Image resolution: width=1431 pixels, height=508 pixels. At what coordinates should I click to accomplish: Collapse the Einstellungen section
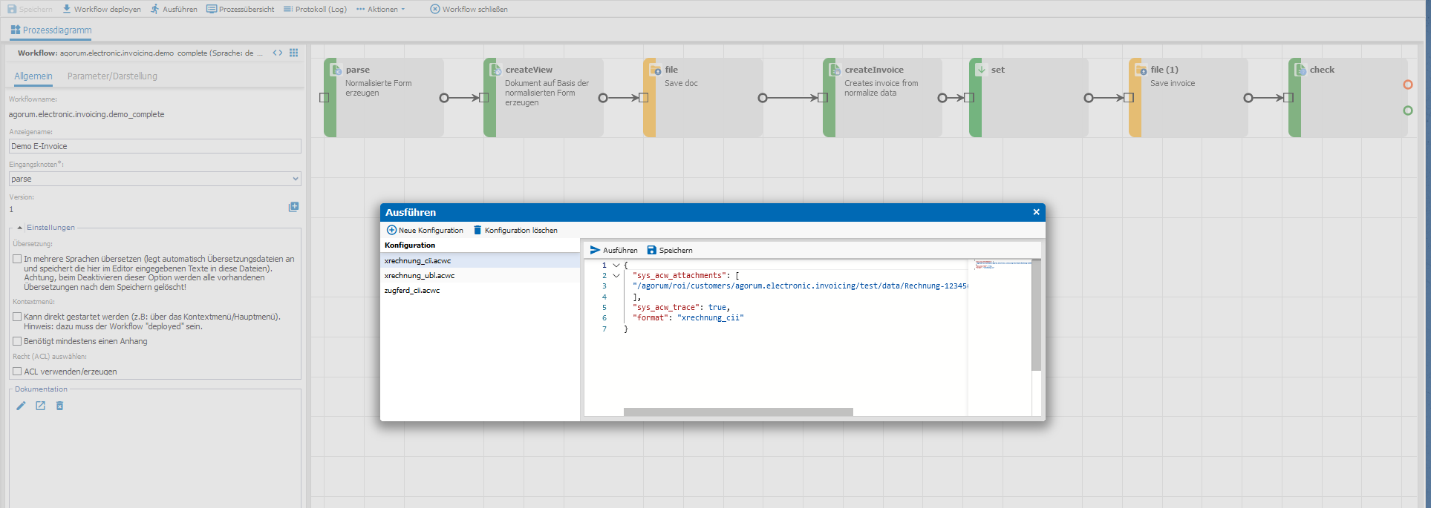coord(19,228)
